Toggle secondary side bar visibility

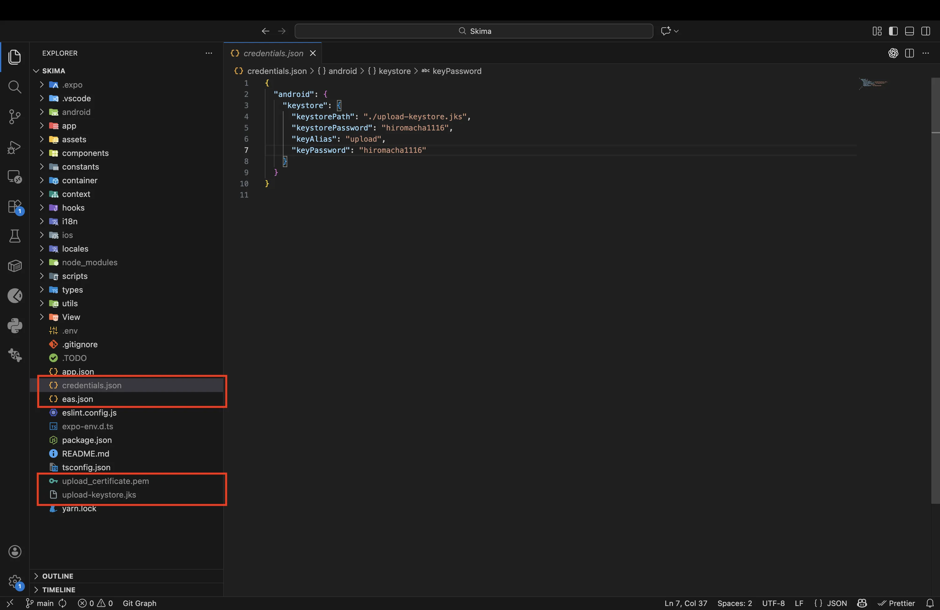tap(926, 31)
